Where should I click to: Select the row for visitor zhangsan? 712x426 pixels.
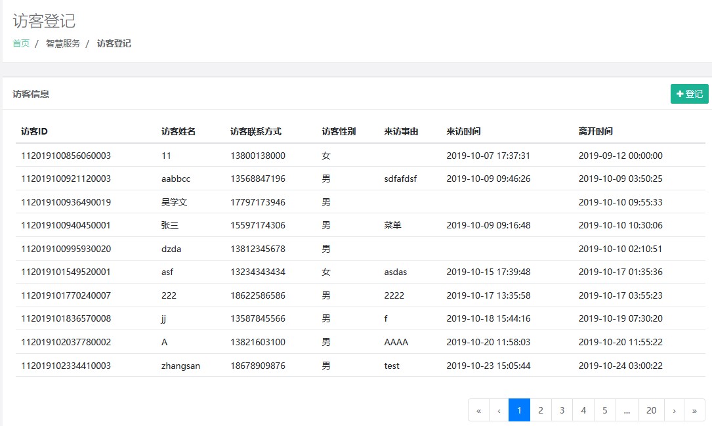(x=180, y=366)
